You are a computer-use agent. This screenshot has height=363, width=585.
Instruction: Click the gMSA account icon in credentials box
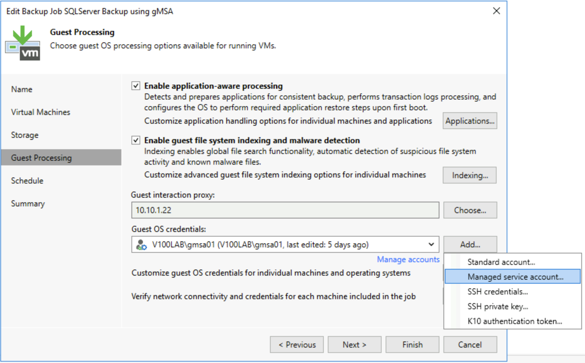tap(141, 245)
